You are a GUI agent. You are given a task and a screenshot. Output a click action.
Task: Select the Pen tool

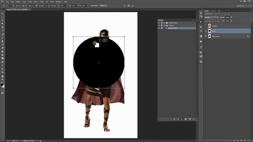(x=2, y=62)
